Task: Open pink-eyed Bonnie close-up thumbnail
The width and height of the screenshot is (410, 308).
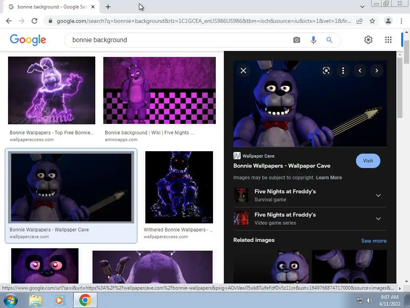Action: tap(45, 265)
